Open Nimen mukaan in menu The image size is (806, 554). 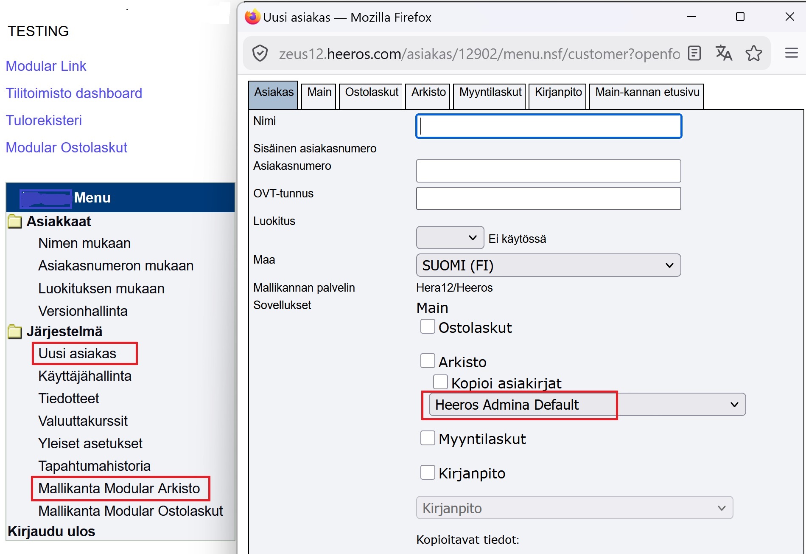point(84,243)
